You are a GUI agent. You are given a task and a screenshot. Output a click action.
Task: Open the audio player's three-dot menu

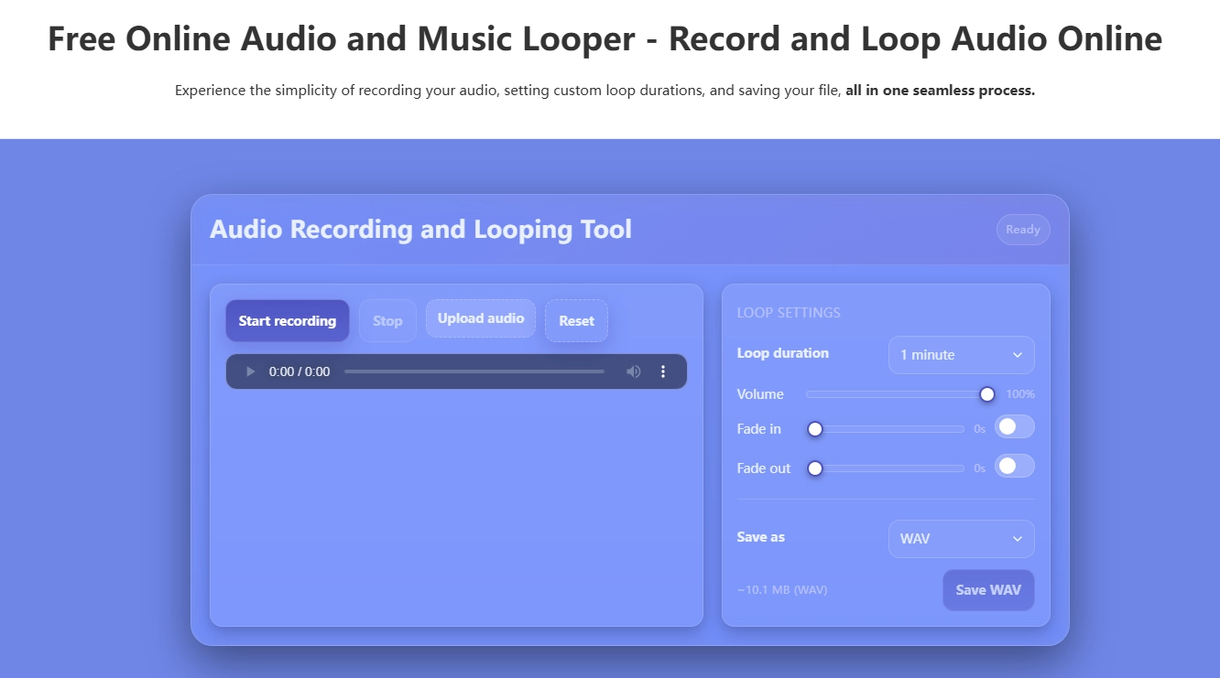click(663, 371)
